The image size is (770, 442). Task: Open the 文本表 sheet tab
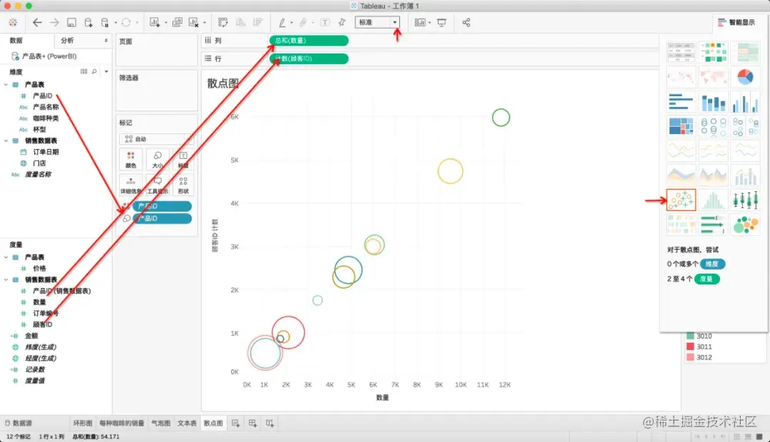(187, 423)
